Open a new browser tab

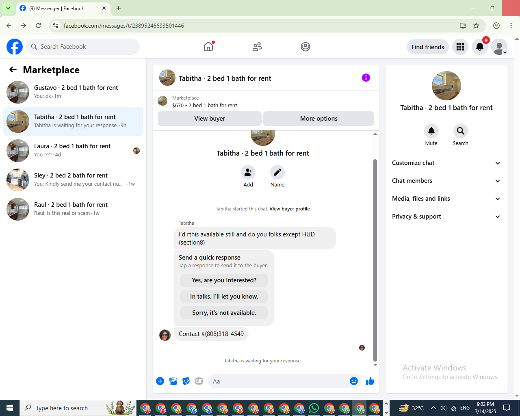click(x=119, y=8)
